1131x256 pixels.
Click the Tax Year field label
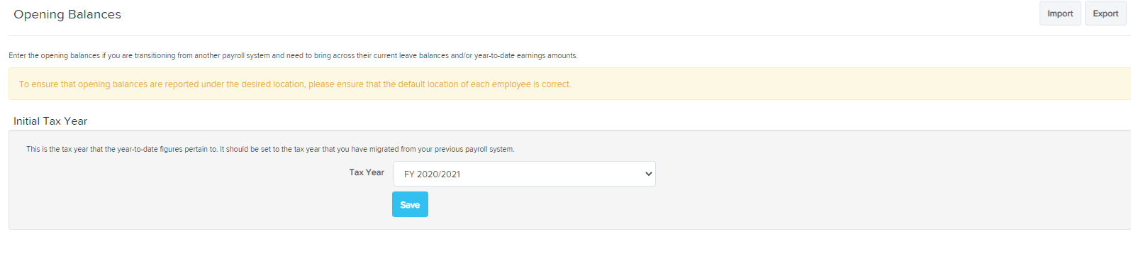367,172
